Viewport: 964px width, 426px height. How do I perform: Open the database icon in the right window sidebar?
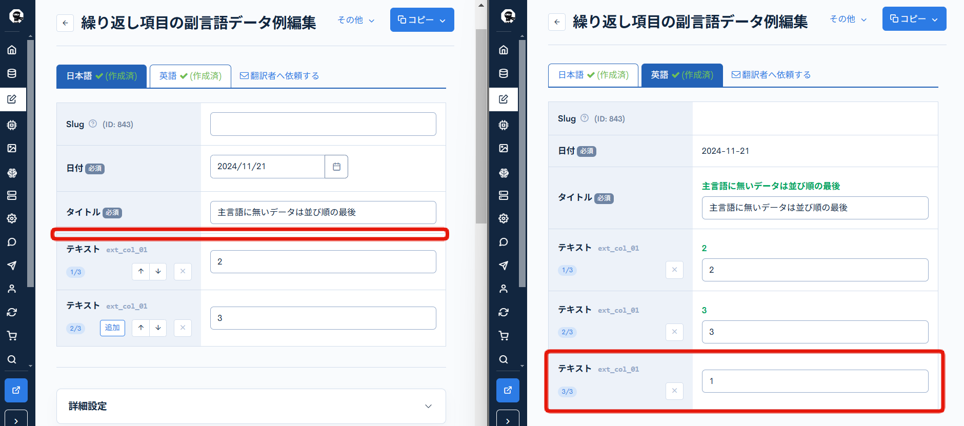pos(504,73)
